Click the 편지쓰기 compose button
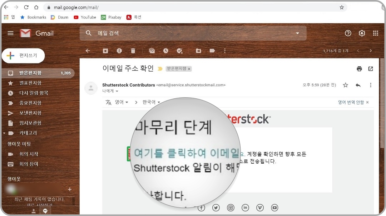386x216 pixels. (23, 56)
